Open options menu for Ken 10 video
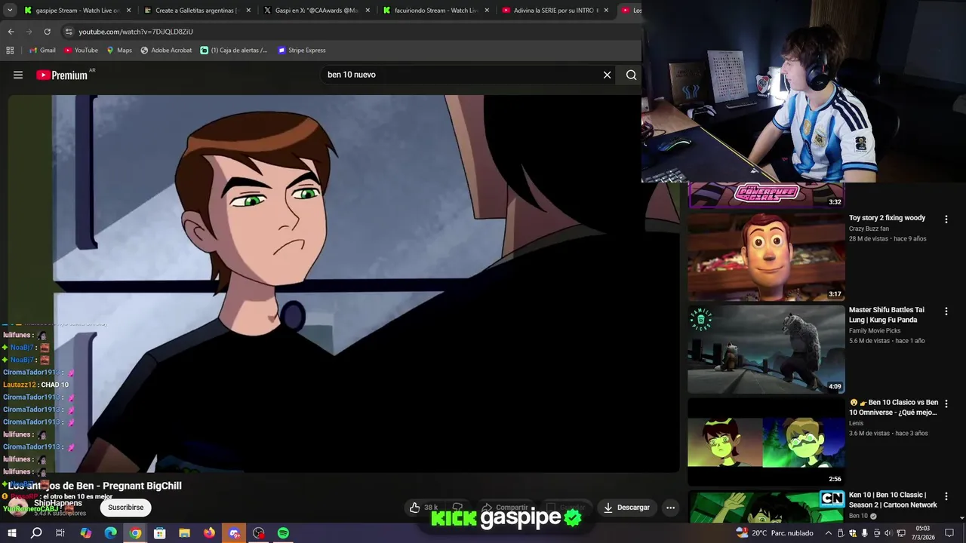This screenshot has height=543, width=966. 946,496
